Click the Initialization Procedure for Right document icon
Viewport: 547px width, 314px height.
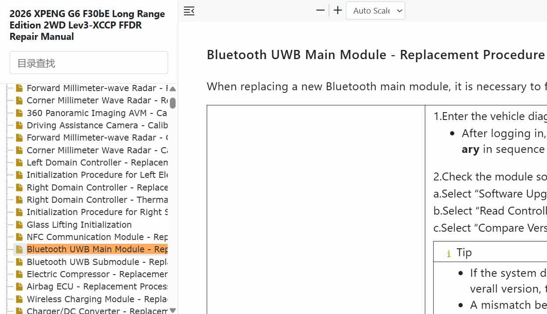tap(19, 212)
